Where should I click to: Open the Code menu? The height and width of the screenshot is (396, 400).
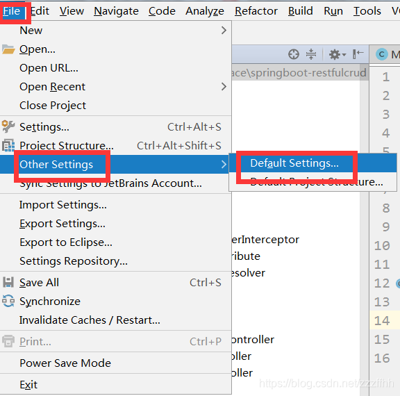pos(162,11)
